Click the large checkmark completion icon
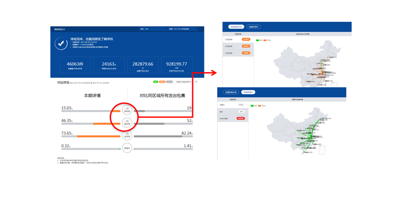This screenshot has height=213, width=402. pyautogui.click(x=61, y=43)
